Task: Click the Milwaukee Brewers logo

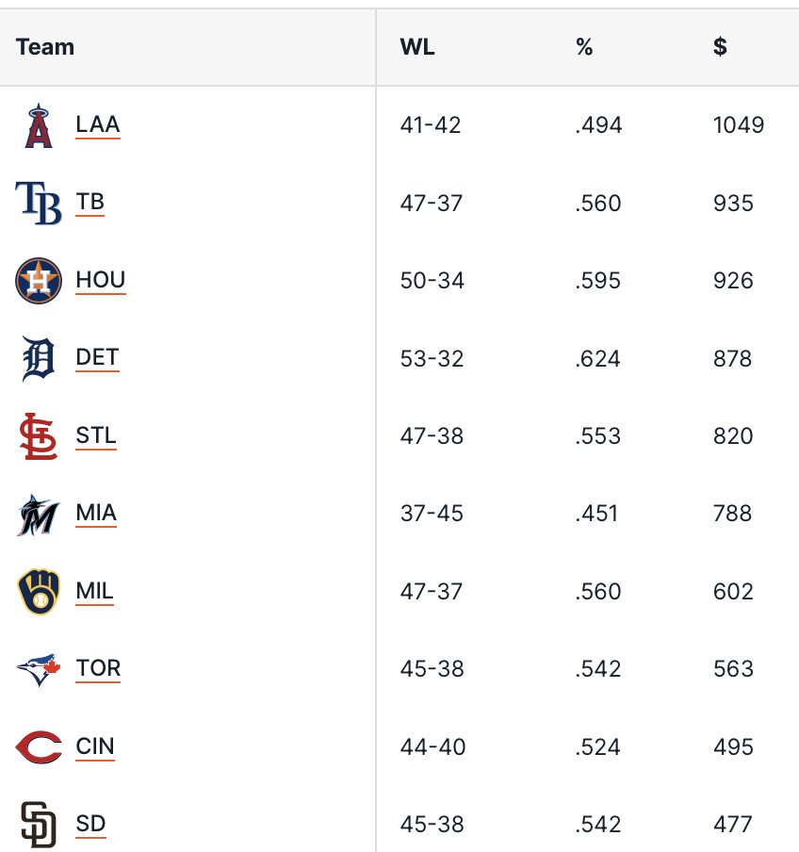Action: click(x=39, y=592)
